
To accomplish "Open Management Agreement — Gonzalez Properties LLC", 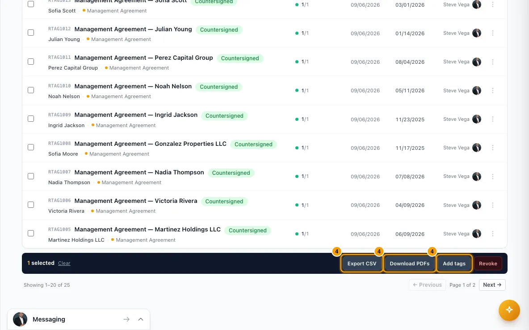I will [x=151, y=144].
